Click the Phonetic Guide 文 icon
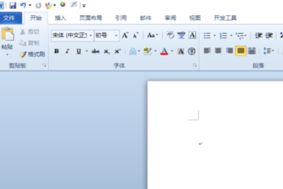This screenshot has height=189, width=283. (181, 35)
